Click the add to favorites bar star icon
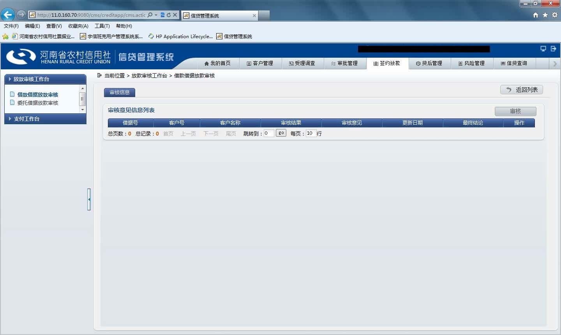The height and width of the screenshot is (335, 561). point(5,36)
